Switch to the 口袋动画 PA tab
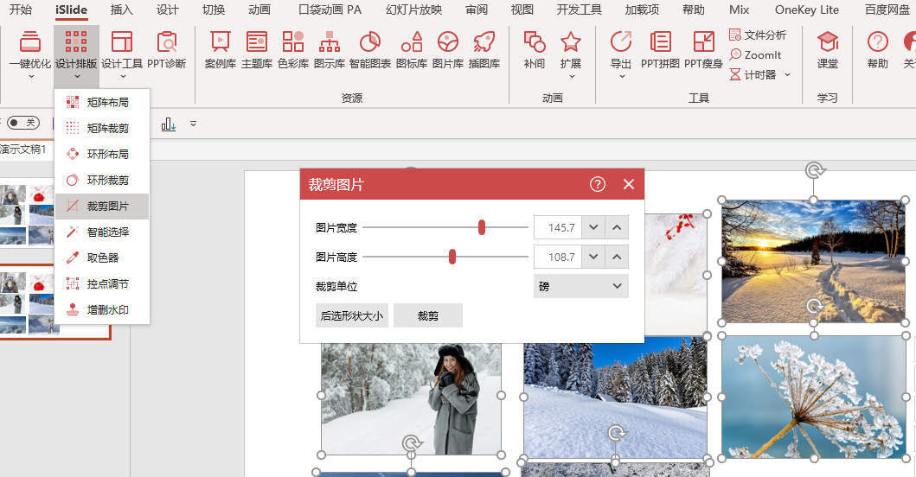This screenshot has height=477, width=916. (x=330, y=10)
